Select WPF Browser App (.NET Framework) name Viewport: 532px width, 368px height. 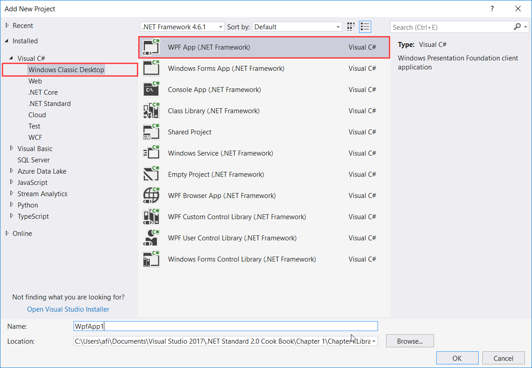(x=222, y=196)
